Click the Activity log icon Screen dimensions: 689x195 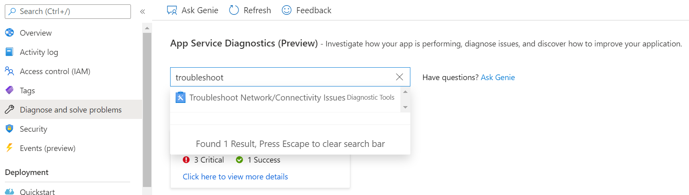click(10, 52)
